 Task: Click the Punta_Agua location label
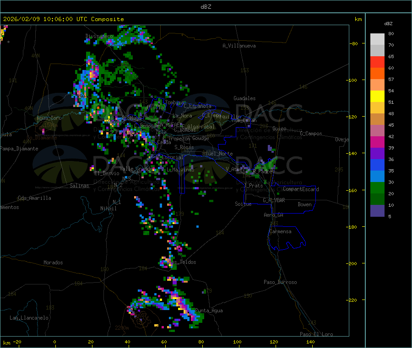click(x=209, y=311)
